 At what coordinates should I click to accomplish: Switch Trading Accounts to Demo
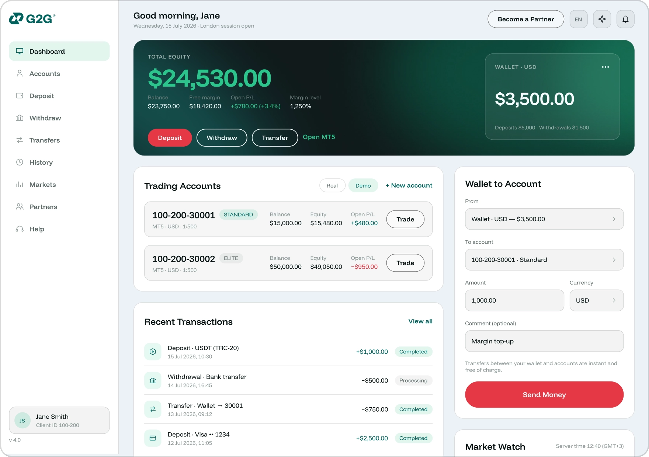click(363, 185)
